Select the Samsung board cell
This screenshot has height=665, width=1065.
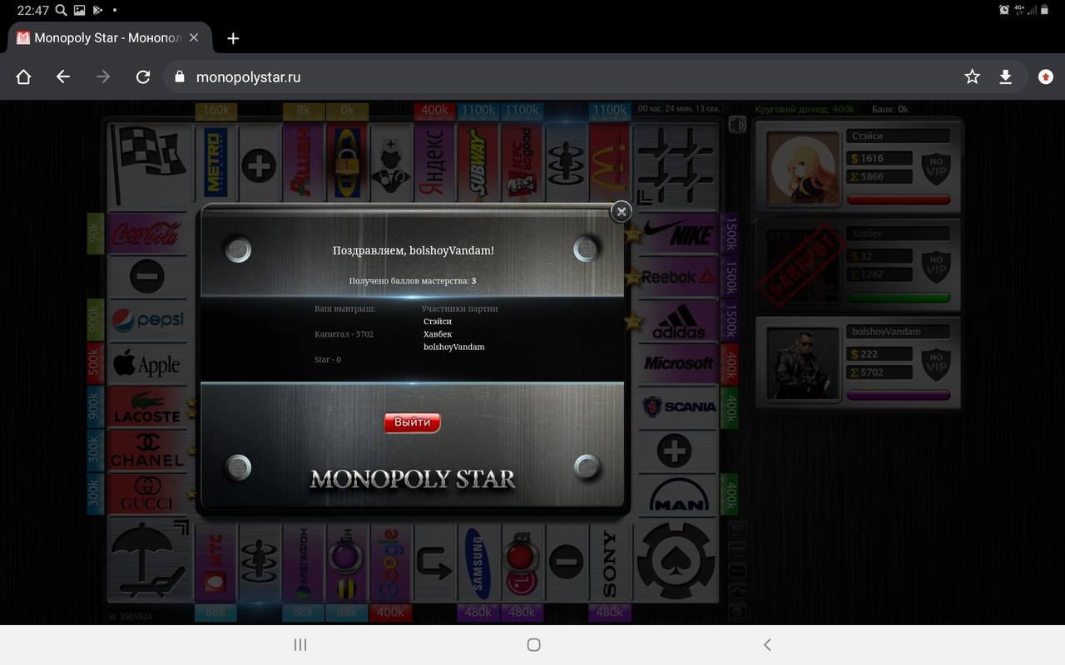(478, 563)
